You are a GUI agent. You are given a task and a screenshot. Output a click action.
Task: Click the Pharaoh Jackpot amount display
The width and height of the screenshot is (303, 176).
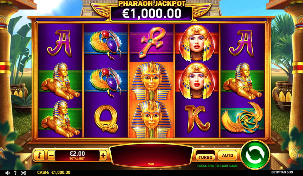click(151, 13)
